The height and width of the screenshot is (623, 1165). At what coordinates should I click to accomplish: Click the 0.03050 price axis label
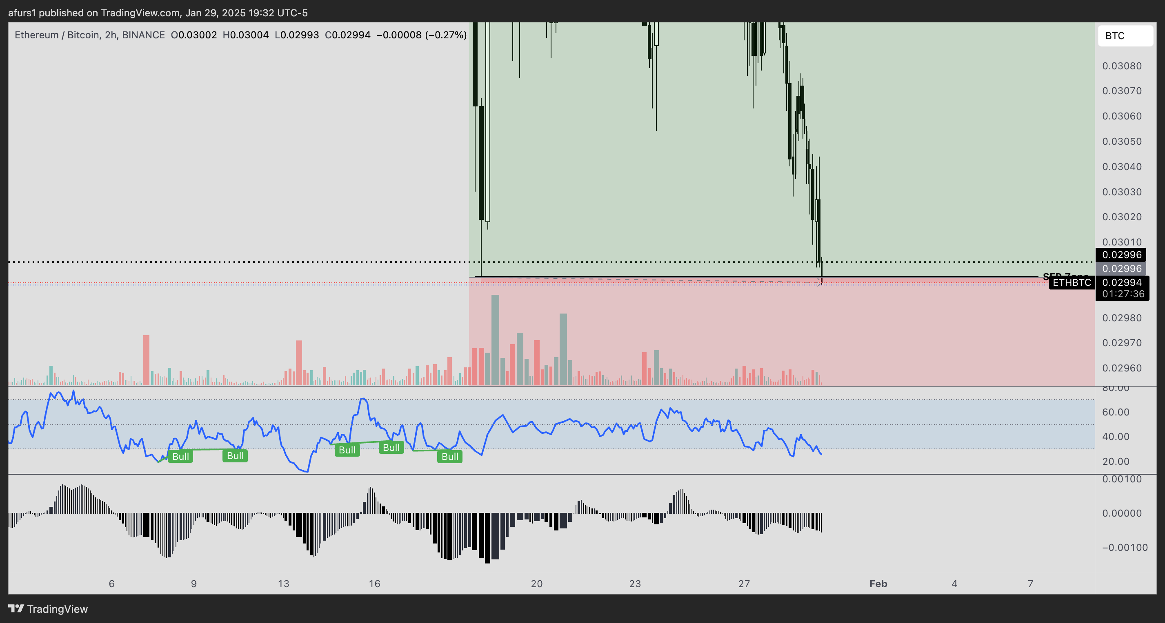[1122, 141]
